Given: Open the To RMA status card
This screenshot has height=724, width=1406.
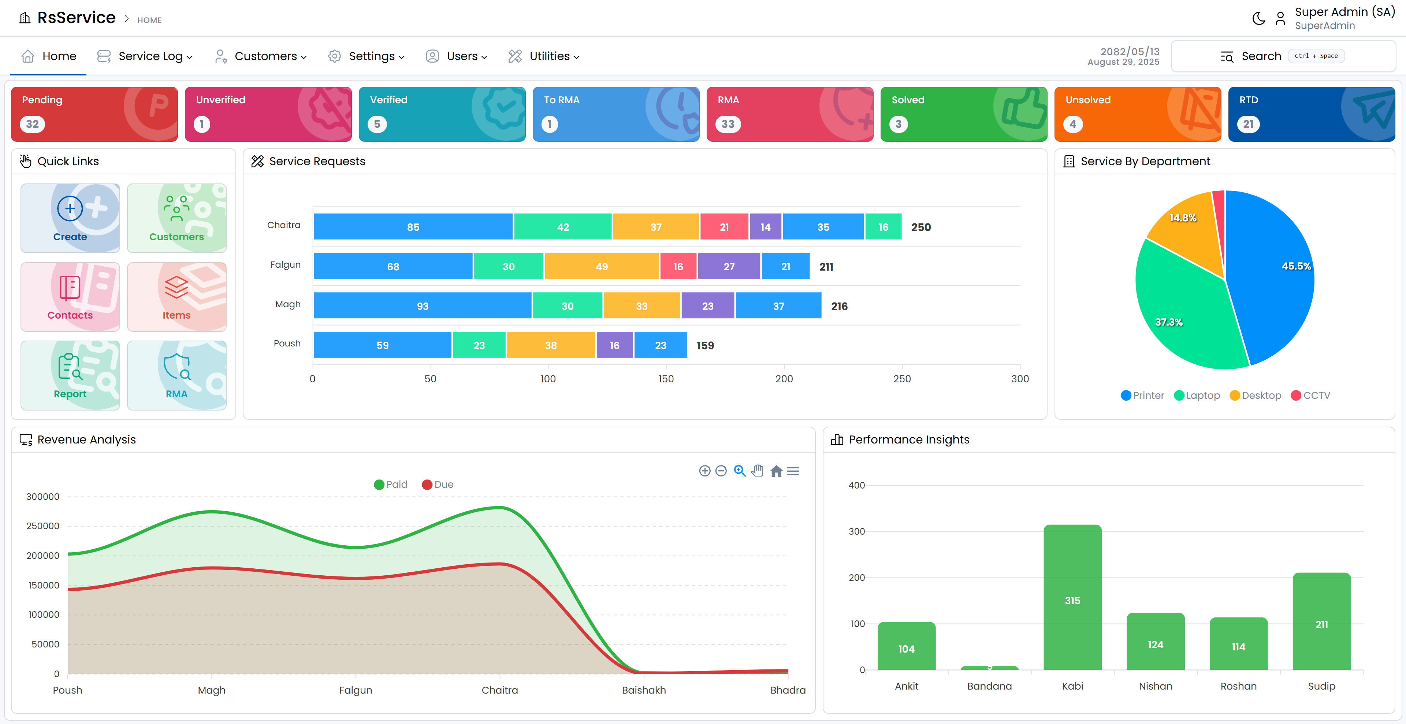Looking at the screenshot, I should click(615, 114).
